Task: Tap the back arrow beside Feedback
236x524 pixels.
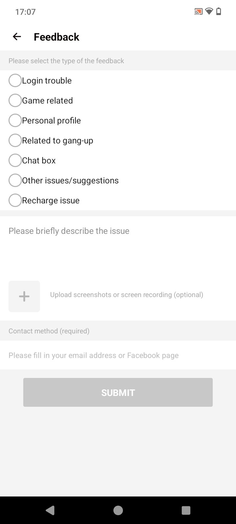Action: pyautogui.click(x=17, y=37)
